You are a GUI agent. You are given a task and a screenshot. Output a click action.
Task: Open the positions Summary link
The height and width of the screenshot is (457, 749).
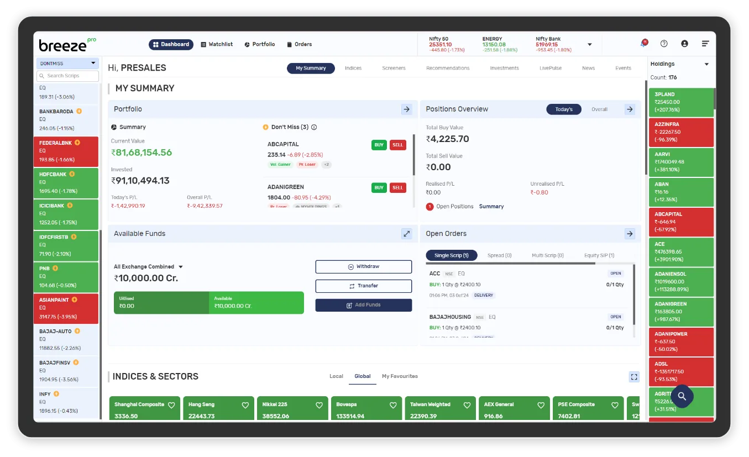click(491, 207)
